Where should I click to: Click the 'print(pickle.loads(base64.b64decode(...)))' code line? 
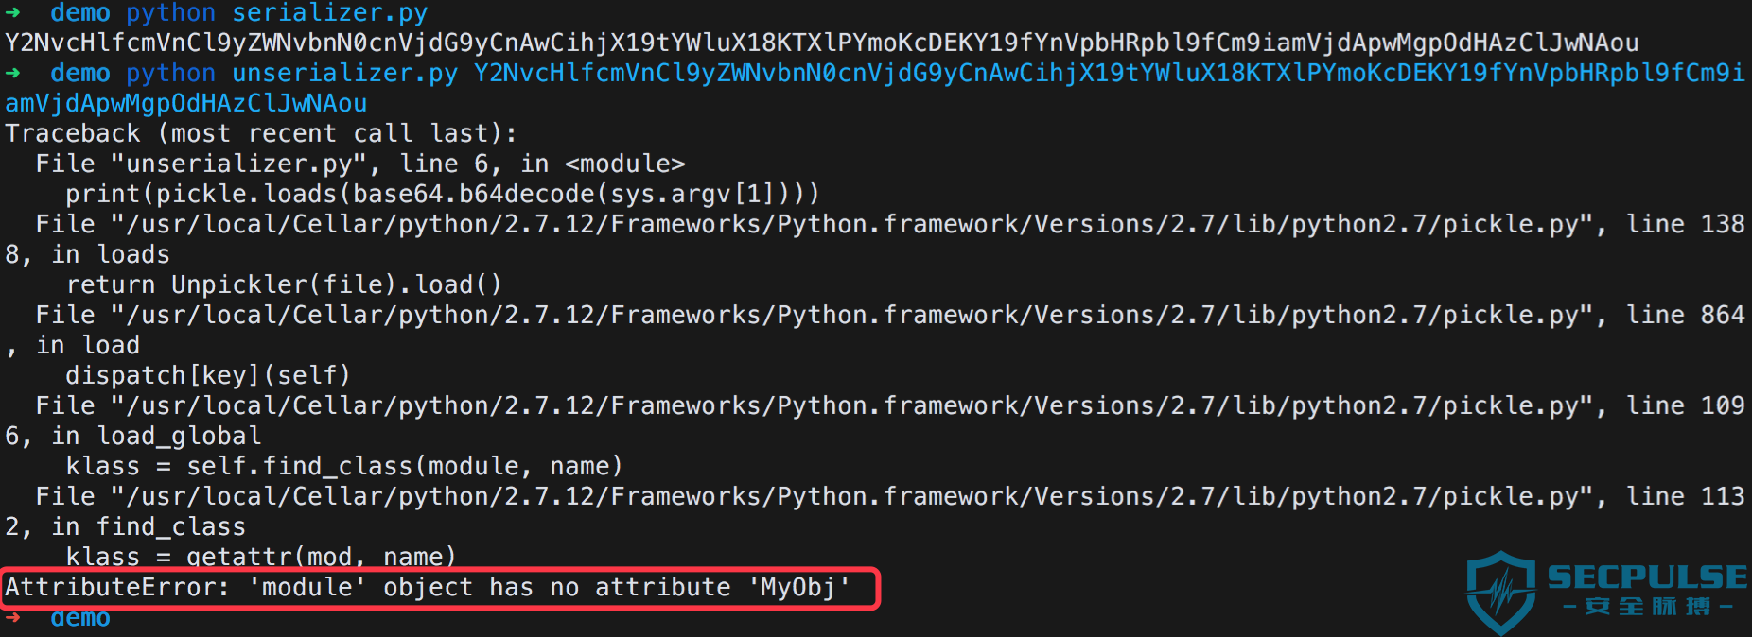(442, 195)
